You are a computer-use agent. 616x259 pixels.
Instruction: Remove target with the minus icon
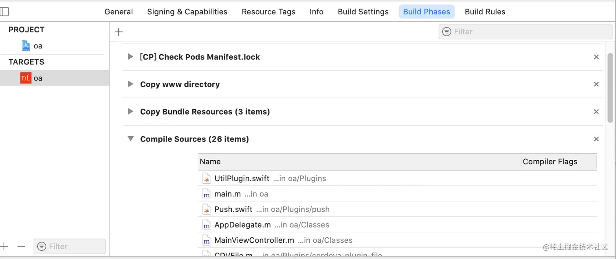pyautogui.click(x=22, y=246)
